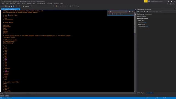Open the Attach target dropdown arrow
The height and width of the screenshot is (99, 176).
[x=30, y=6]
